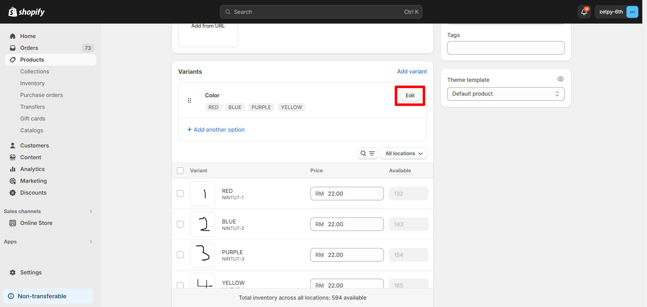Viewport: 647px width, 307px height.
Task: Focus the Search field in top bar
Action: pyautogui.click(x=321, y=12)
